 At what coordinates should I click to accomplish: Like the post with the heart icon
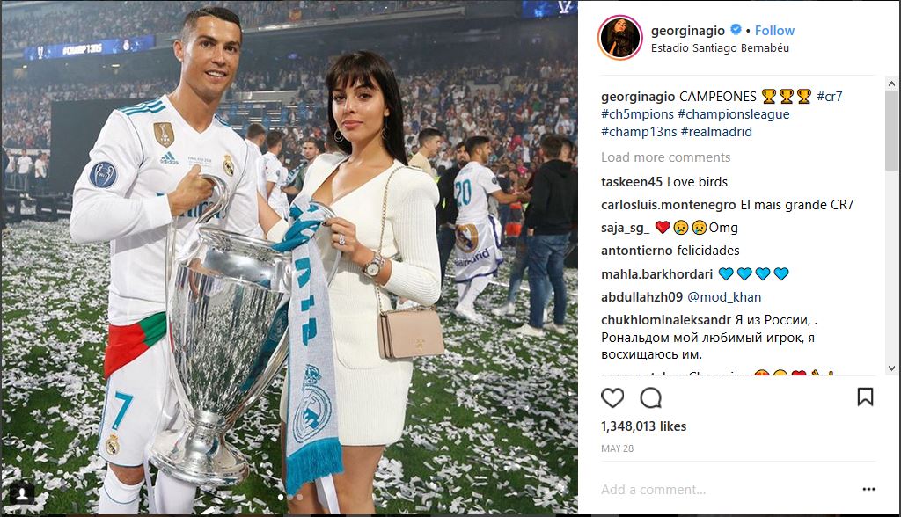(x=612, y=397)
